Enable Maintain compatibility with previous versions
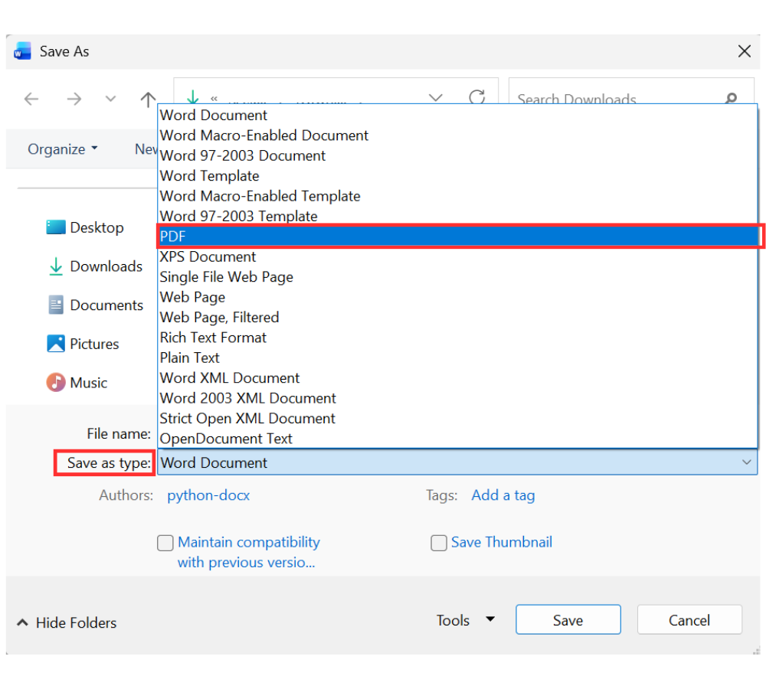 point(165,543)
